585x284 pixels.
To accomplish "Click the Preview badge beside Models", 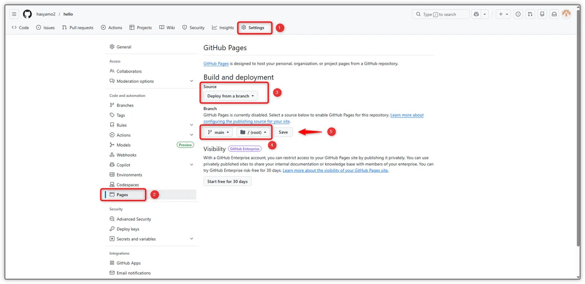I will point(185,145).
